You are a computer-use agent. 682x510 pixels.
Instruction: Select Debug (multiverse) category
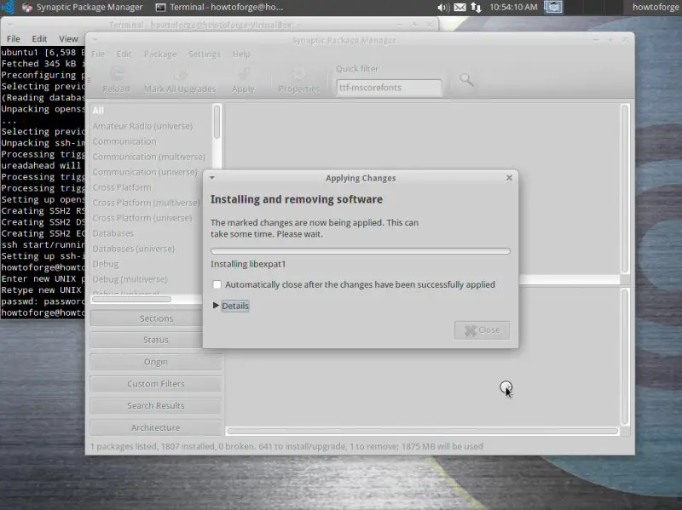pyautogui.click(x=130, y=279)
